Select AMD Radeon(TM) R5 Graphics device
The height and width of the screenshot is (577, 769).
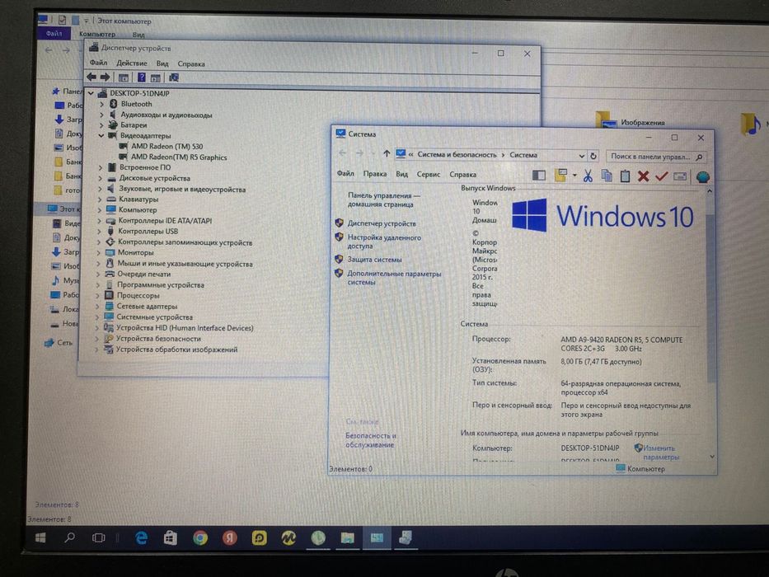click(179, 157)
